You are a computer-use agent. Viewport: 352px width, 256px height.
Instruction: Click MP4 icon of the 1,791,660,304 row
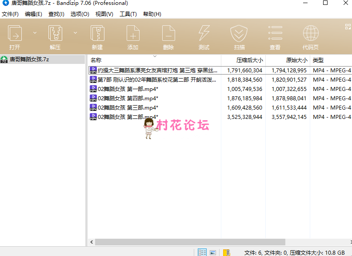93,71
